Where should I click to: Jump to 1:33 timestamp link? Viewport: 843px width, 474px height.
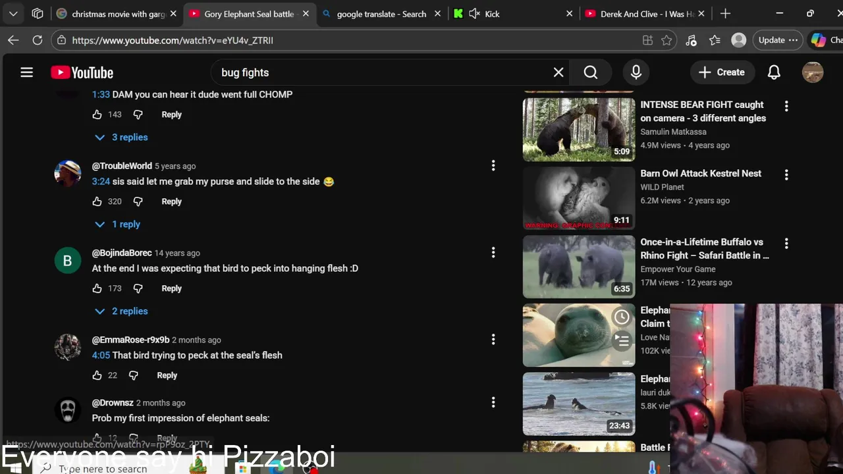click(x=101, y=94)
